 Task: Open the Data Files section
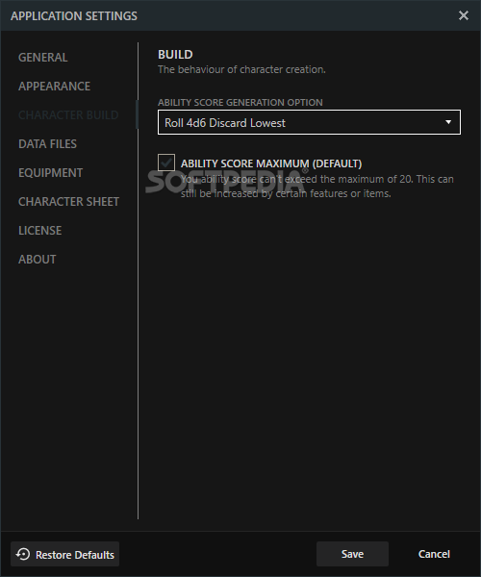(47, 144)
